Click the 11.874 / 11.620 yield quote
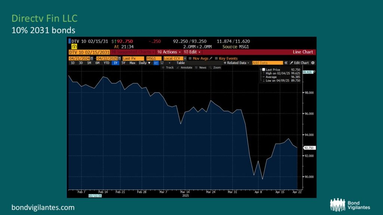 233,41
